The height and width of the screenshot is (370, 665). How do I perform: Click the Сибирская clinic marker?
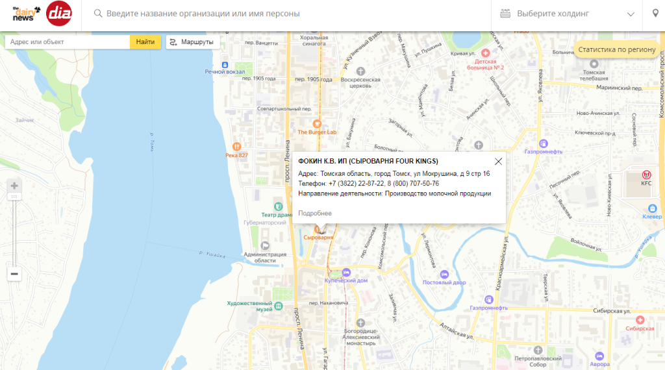[640, 320]
